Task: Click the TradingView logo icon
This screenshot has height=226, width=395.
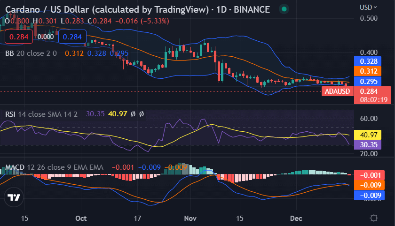Action: 14,197
